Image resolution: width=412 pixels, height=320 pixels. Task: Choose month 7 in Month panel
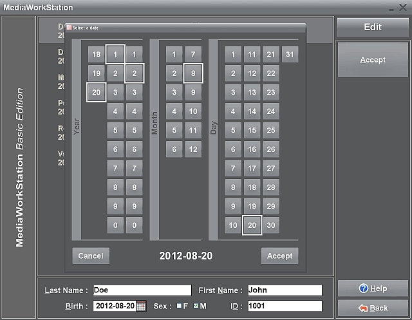[193, 54]
